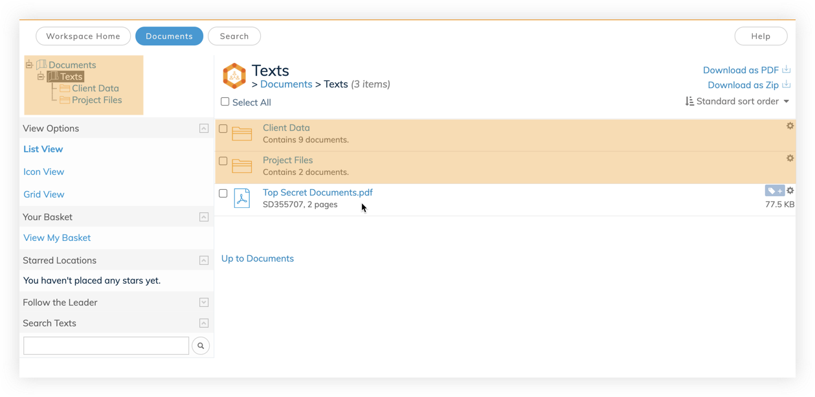The height and width of the screenshot is (397, 815).
Task: Select the Documents tab
Action: (169, 36)
